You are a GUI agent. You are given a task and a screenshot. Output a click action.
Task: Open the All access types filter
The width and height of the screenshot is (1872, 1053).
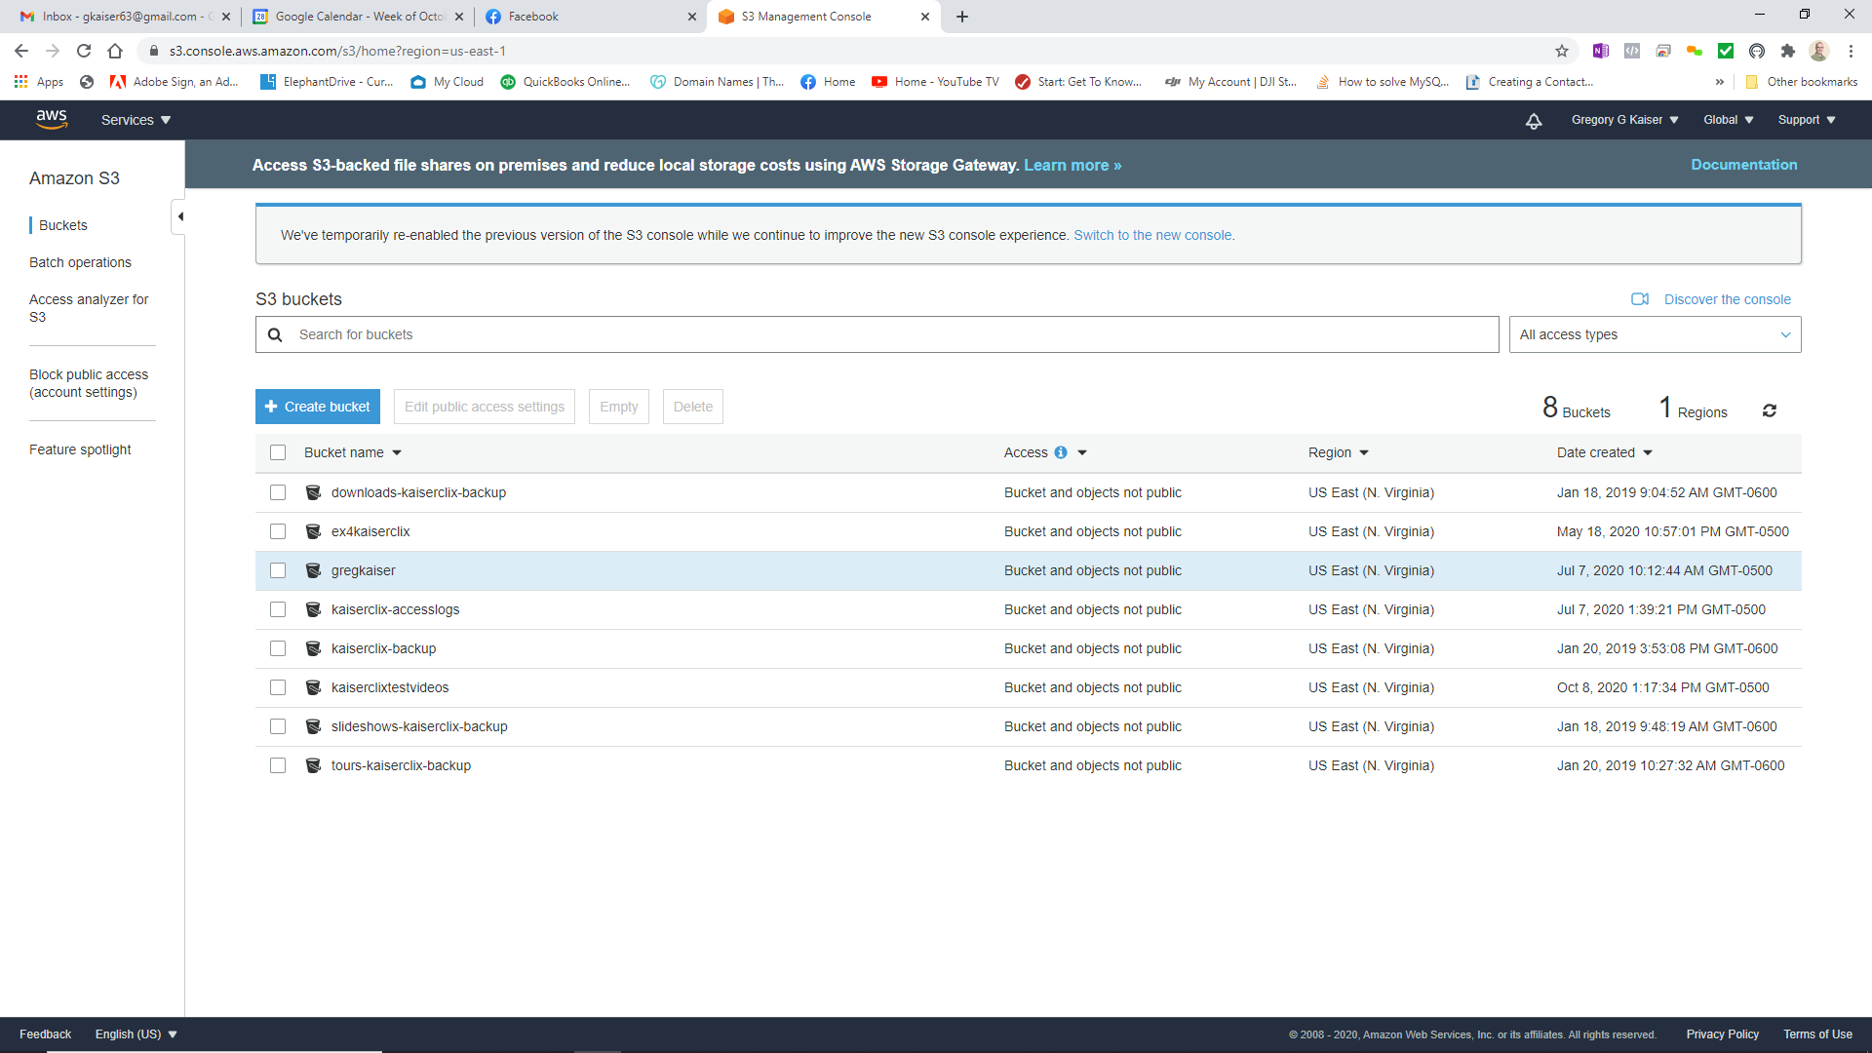[x=1655, y=334]
